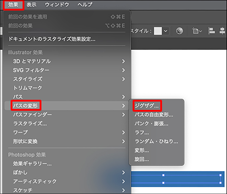Image resolution: width=227 pixels, height=194 pixels.
Task: Open the ウィンドウ menu
Action: [x=57, y=5]
